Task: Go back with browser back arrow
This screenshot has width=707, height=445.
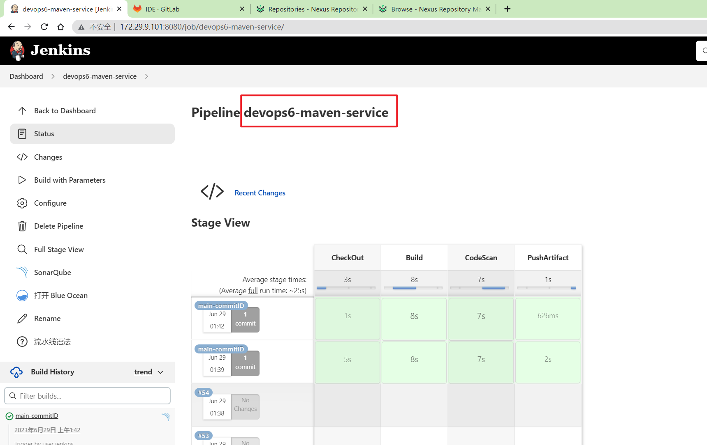Action: tap(11, 27)
